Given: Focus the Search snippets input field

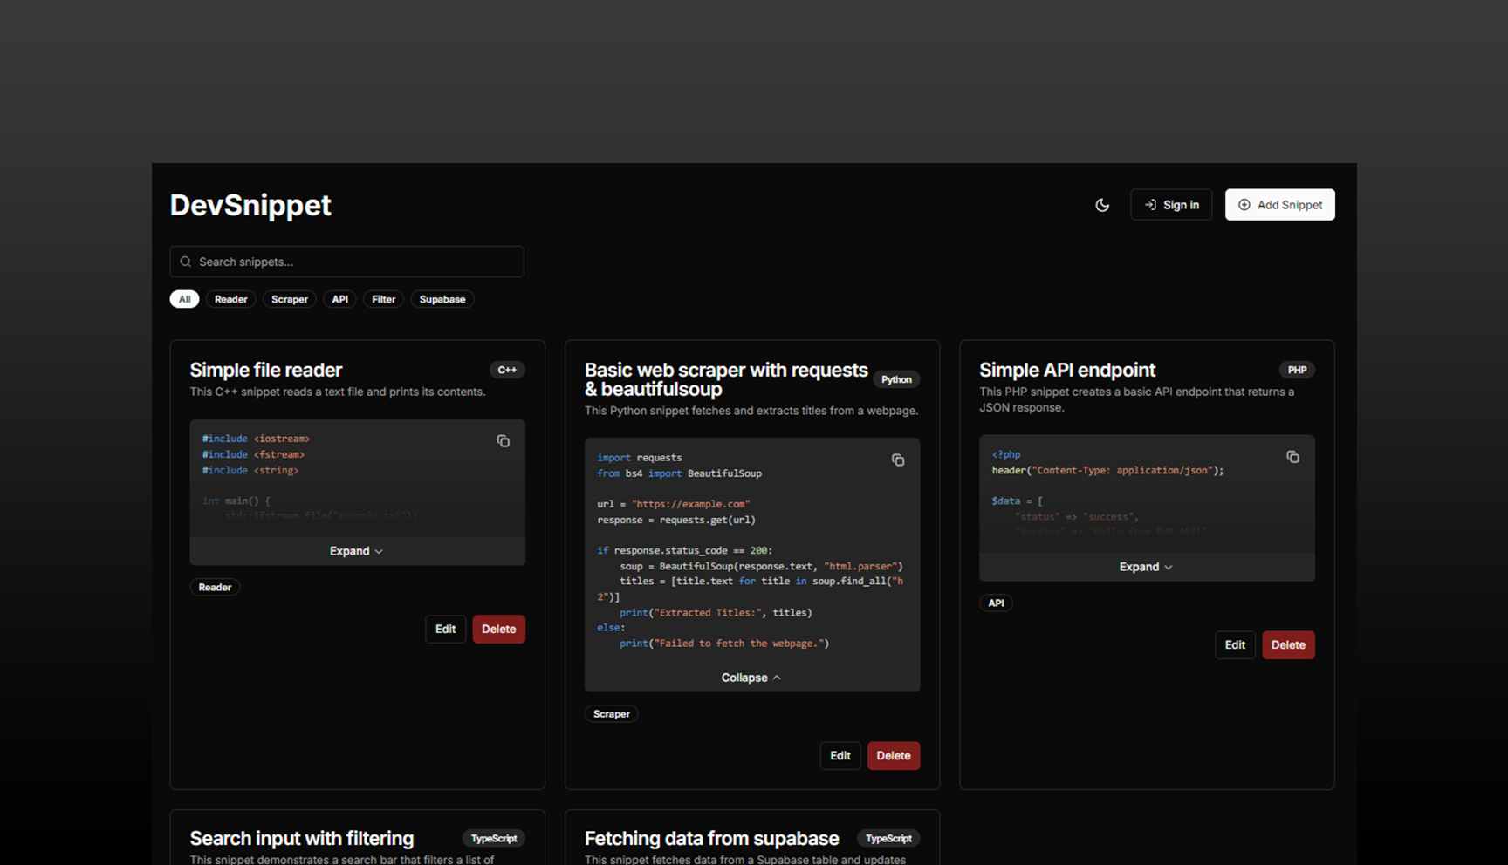Looking at the screenshot, I should pos(358,262).
